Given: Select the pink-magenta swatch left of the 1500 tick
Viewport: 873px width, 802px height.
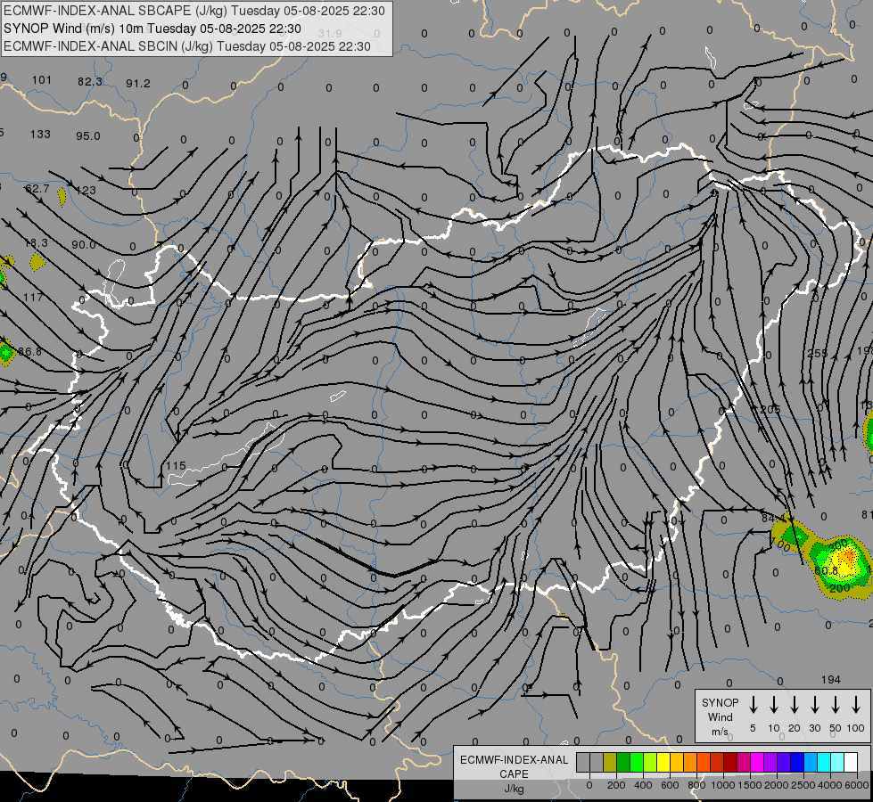Looking at the screenshot, I should [744, 763].
